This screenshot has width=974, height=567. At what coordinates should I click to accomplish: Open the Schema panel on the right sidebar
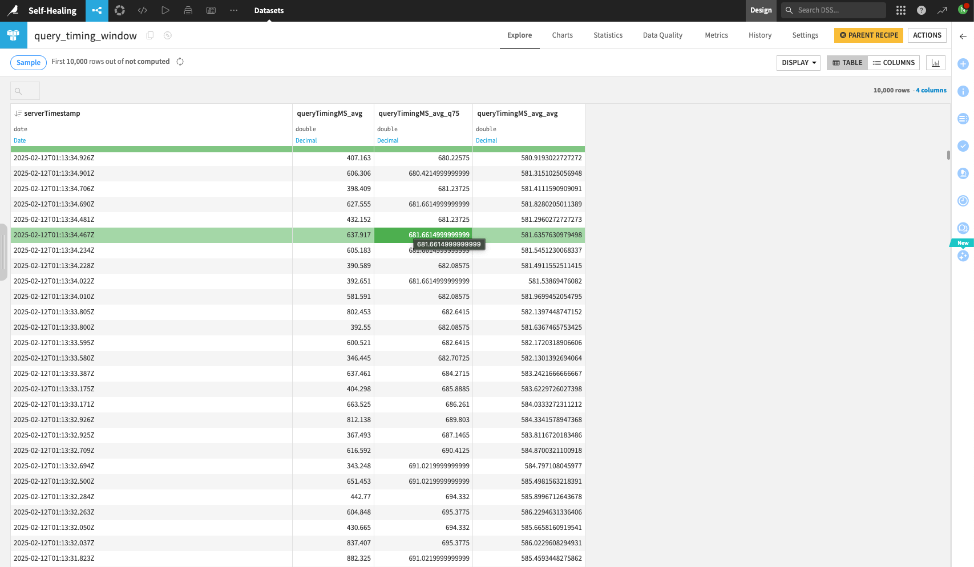[963, 119]
